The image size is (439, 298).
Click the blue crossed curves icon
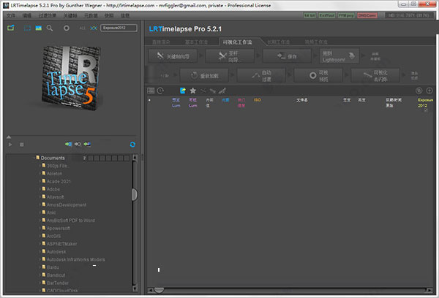click(x=94, y=28)
